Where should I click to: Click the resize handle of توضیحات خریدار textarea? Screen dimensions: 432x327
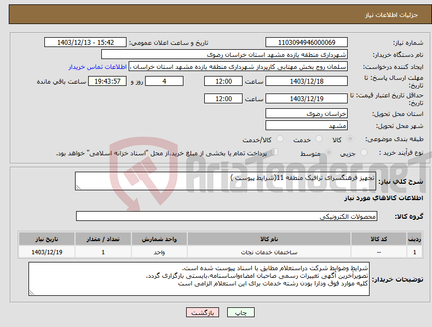(32, 293)
